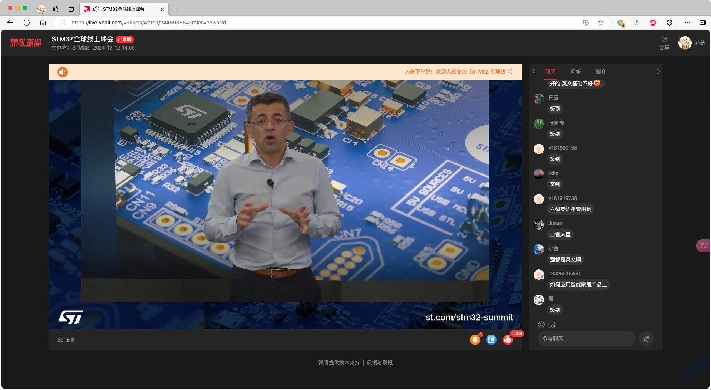Reload the live stream page
Screen dimensions: 711x390
27,23
